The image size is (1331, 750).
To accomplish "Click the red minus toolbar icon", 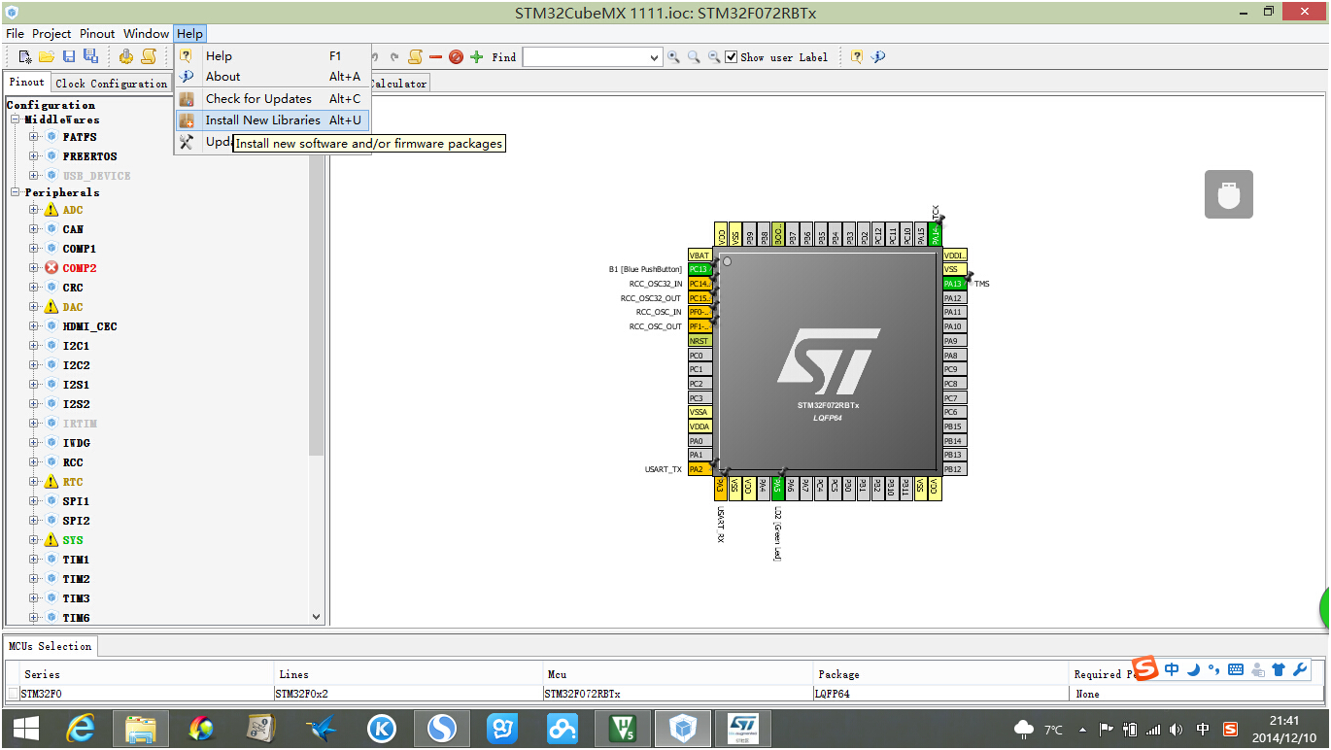I will 435,57.
